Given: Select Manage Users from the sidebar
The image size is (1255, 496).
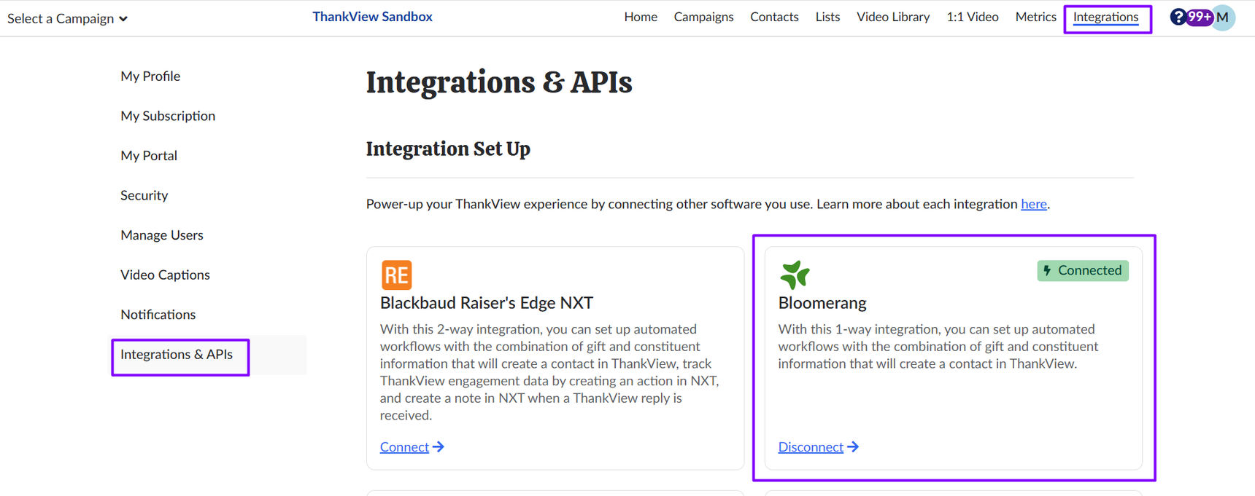Looking at the screenshot, I should [162, 235].
